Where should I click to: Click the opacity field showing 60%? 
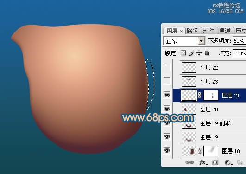click(240, 41)
